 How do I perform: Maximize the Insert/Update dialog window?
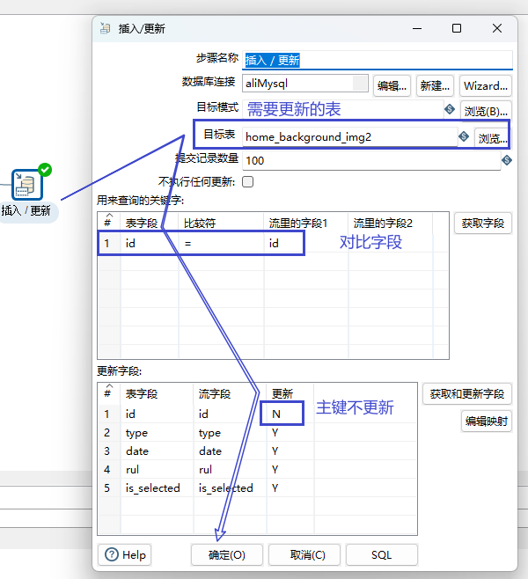click(x=457, y=28)
